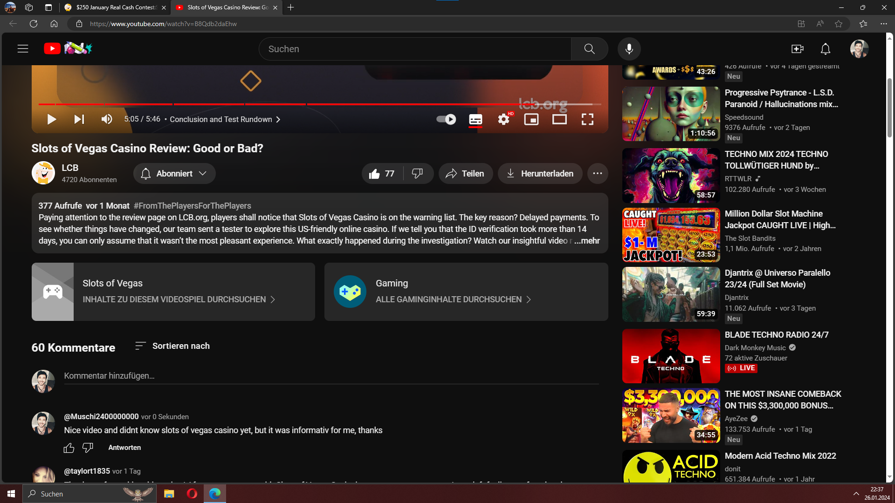This screenshot has width=895, height=503.
Task: Play the video
Action: pyautogui.click(x=51, y=119)
